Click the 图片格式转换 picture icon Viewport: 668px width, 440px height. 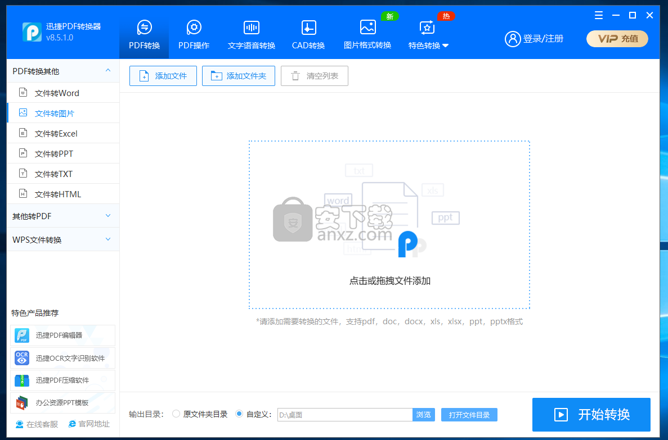click(367, 27)
